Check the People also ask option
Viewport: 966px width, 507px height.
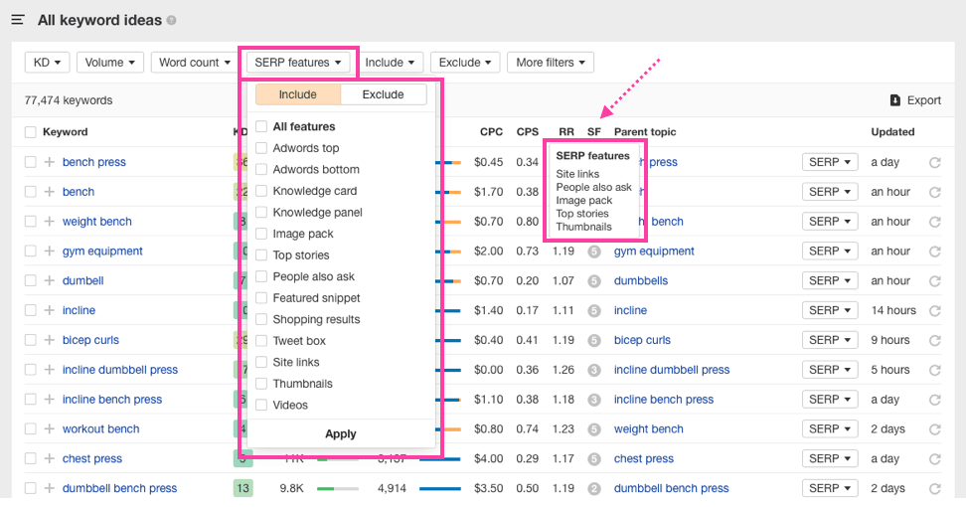(261, 276)
